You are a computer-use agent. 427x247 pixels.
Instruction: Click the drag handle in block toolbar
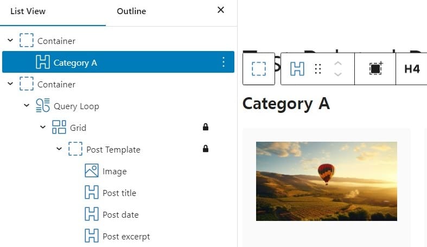(318, 69)
